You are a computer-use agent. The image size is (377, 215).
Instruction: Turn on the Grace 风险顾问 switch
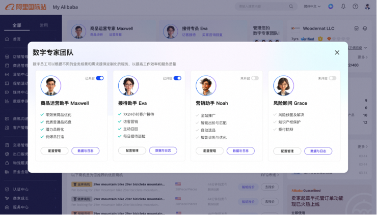tap(332, 78)
